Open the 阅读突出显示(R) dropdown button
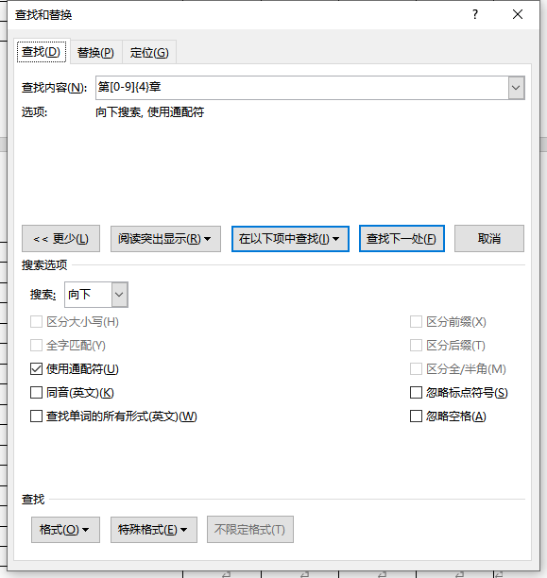This screenshot has height=578, width=547. 165,239
